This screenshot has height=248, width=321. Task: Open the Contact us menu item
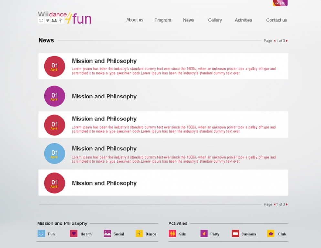(276, 20)
